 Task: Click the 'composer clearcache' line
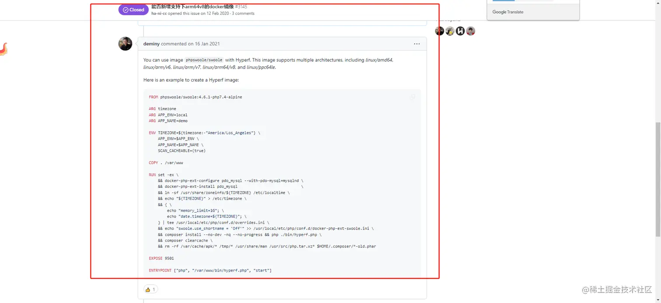point(185,240)
